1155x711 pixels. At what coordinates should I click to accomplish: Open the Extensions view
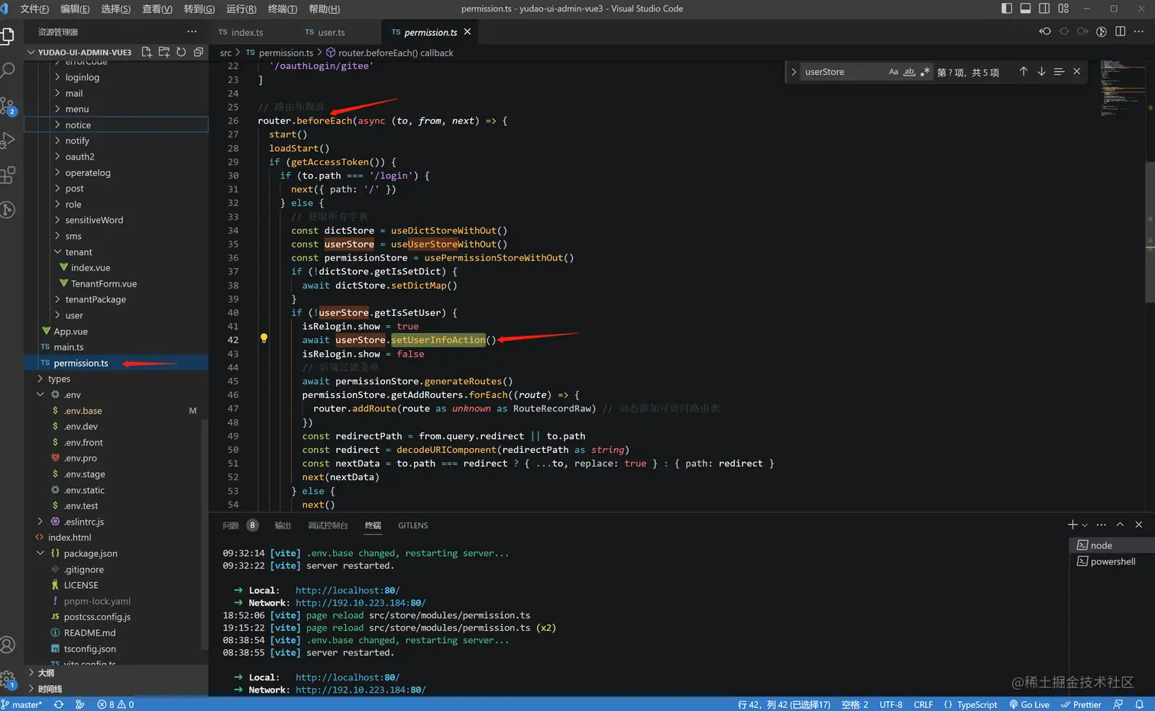tap(8, 175)
